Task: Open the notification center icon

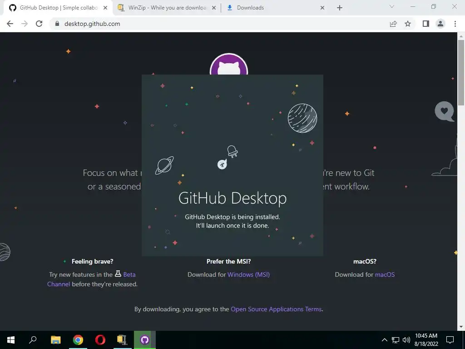Action: (450, 340)
